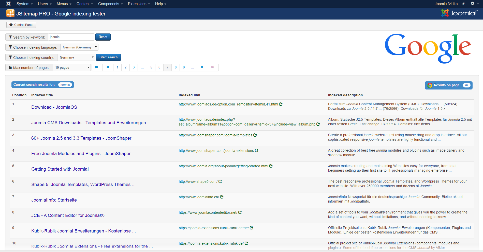Click the Start search button
The height and width of the screenshot is (252, 483).
click(108, 57)
